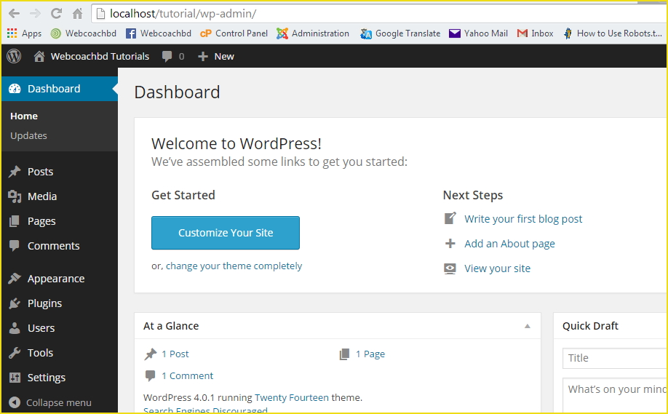Click the Quick Draft Title field
Viewport: 668px width, 414px height.
(615, 358)
